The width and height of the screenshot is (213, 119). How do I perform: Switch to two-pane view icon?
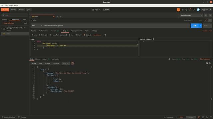pos(203,117)
